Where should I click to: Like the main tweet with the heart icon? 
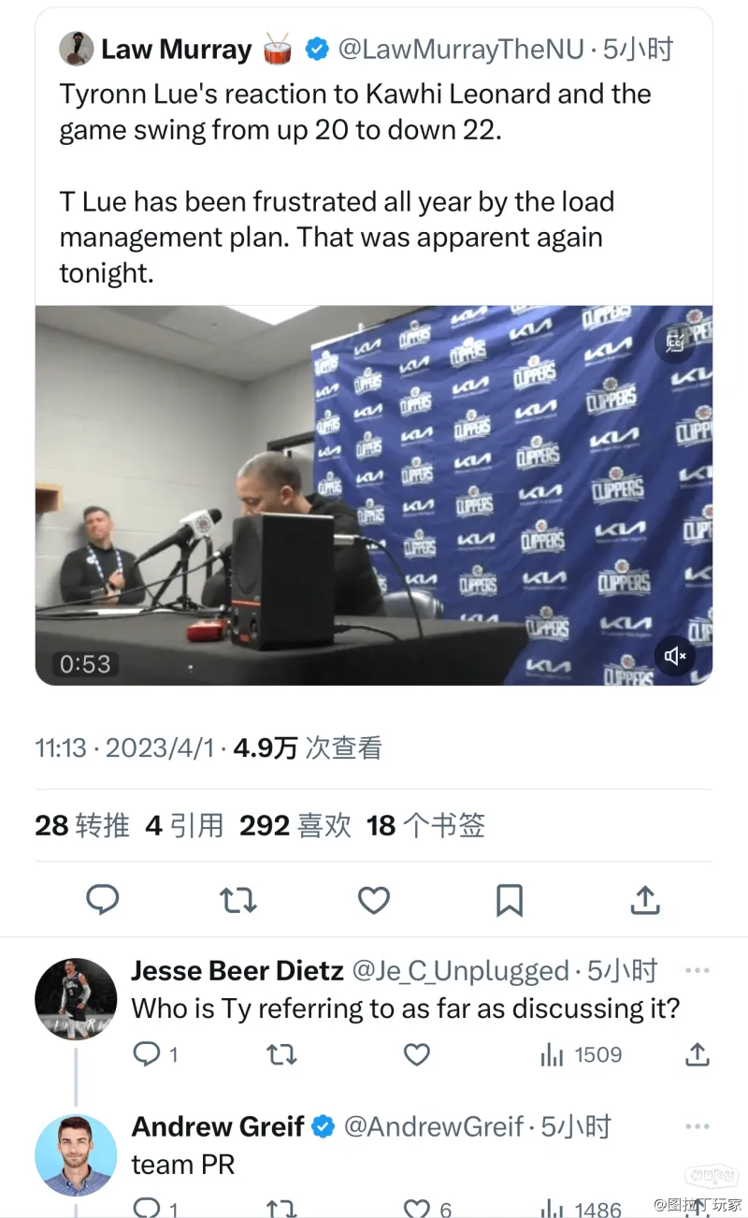point(374,900)
